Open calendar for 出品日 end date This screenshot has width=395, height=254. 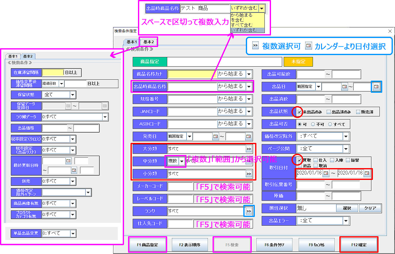(x=376, y=86)
